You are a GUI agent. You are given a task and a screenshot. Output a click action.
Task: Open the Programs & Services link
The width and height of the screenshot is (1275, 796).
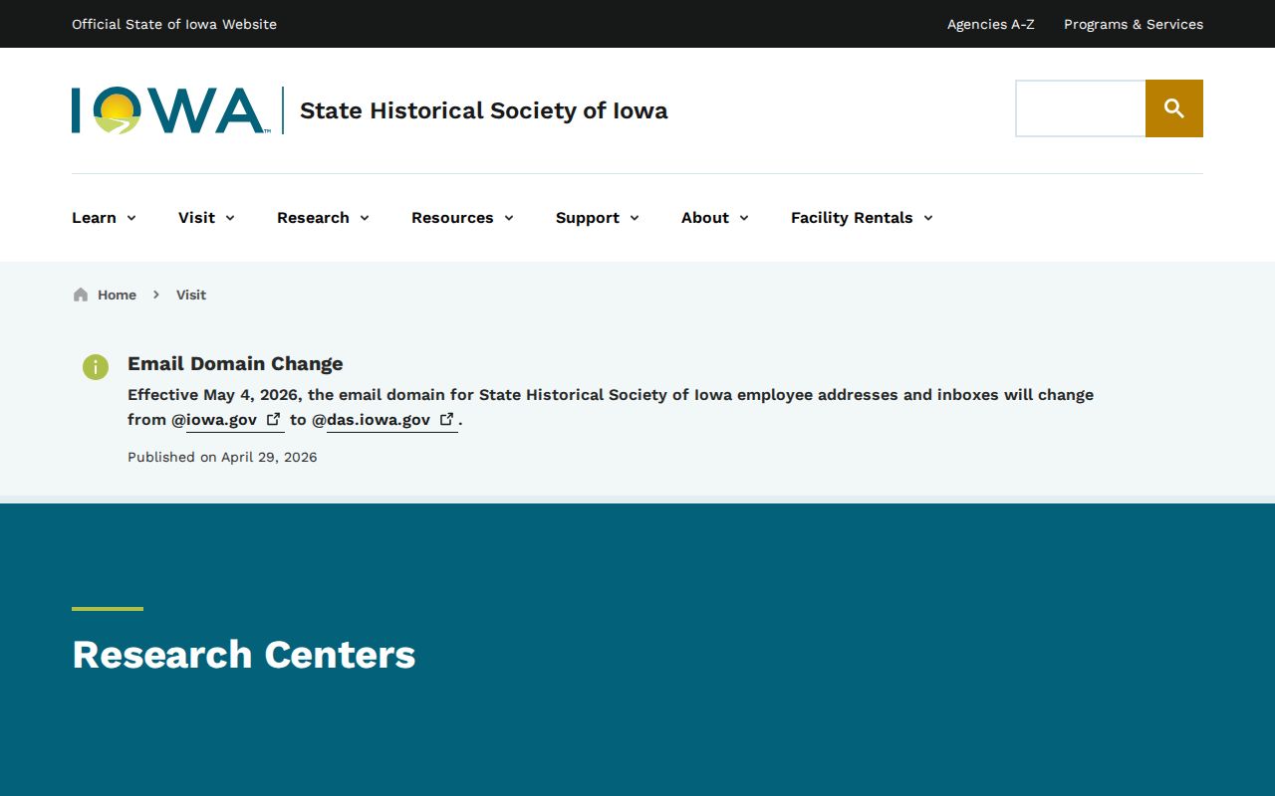[x=1134, y=24]
